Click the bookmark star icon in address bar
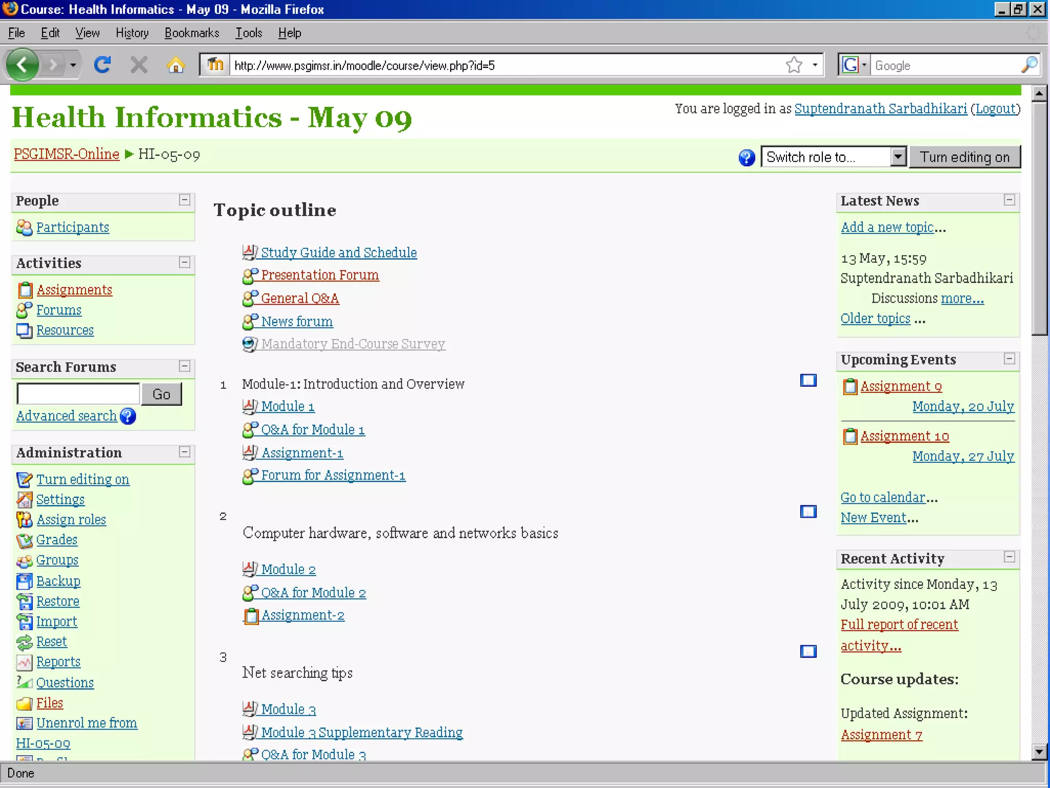The height and width of the screenshot is (788, 1050). coord(794,65)
